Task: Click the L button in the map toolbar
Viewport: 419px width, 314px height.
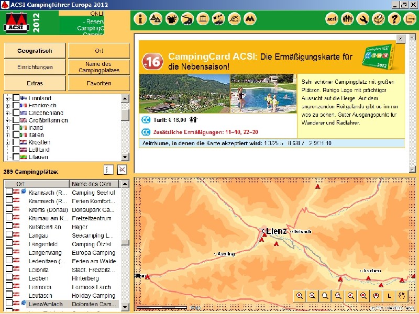Action: point(389,296)
